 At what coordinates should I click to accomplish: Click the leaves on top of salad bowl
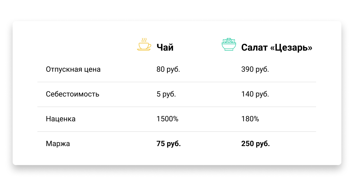point(229,40)
